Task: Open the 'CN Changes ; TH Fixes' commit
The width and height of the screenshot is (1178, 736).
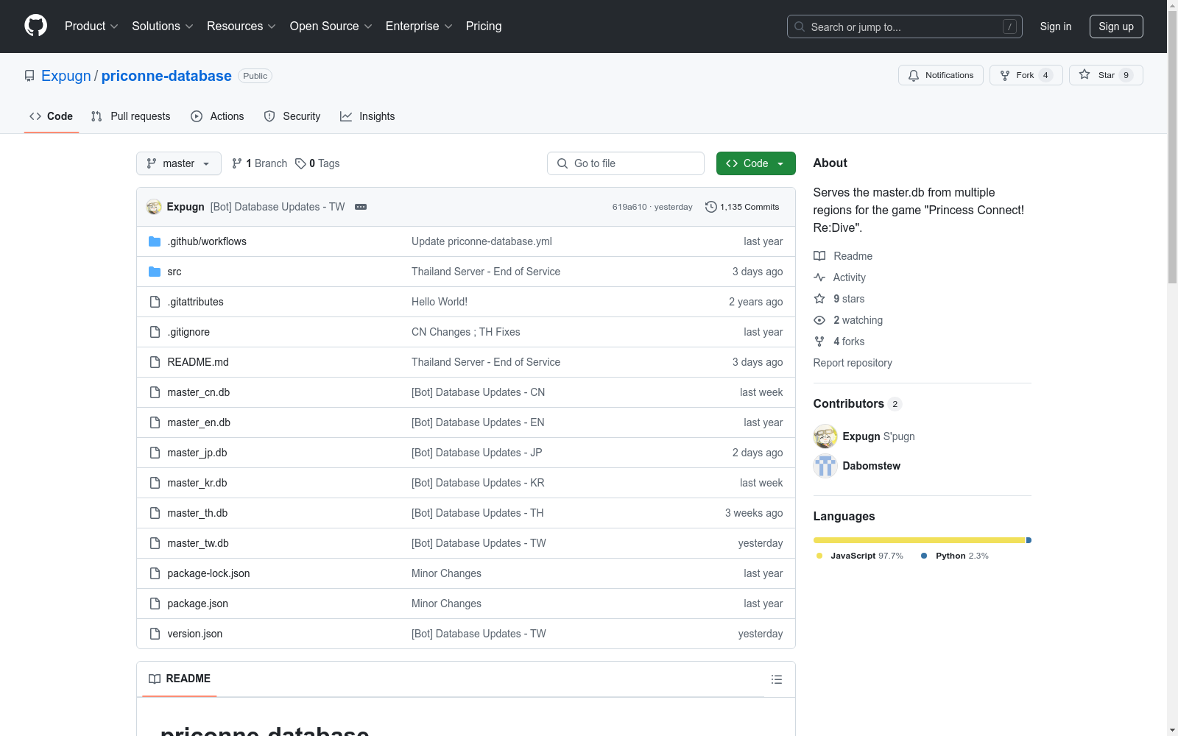Action: pyautogui.click(x=466, y=332)
